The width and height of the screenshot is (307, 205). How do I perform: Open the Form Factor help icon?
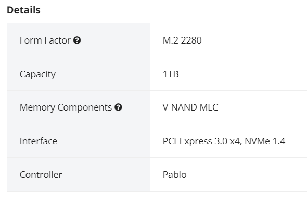(x=77, y=40)
